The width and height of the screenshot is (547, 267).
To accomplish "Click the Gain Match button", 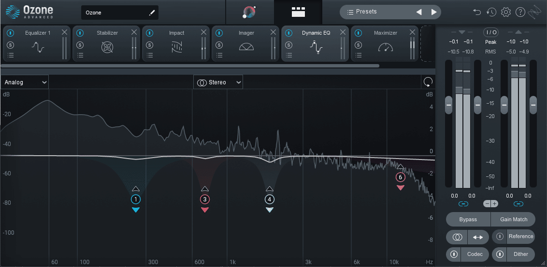I will click(x=513, y=219).
